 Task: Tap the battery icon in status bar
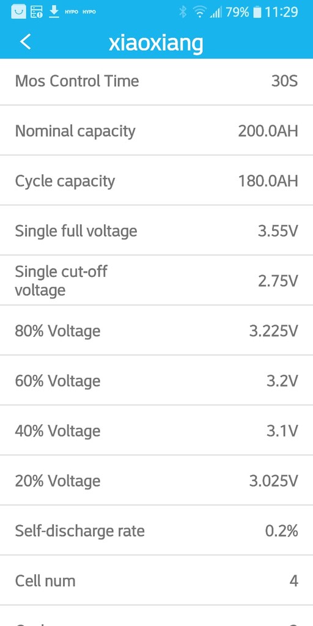tap(257, 12)
